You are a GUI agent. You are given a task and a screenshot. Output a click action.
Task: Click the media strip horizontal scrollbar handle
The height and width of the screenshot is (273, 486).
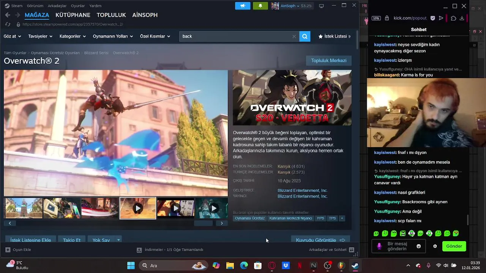pyautogui.click(x=204, y=223)
